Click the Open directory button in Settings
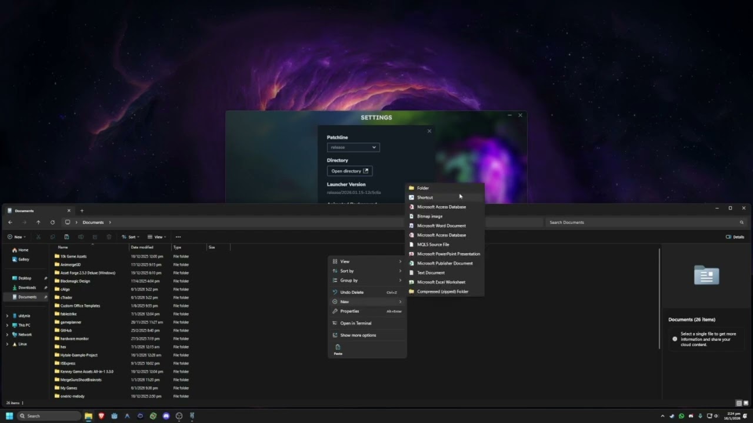Image resolution: width=753 pixels, height=423 pixels. [349, 171]
